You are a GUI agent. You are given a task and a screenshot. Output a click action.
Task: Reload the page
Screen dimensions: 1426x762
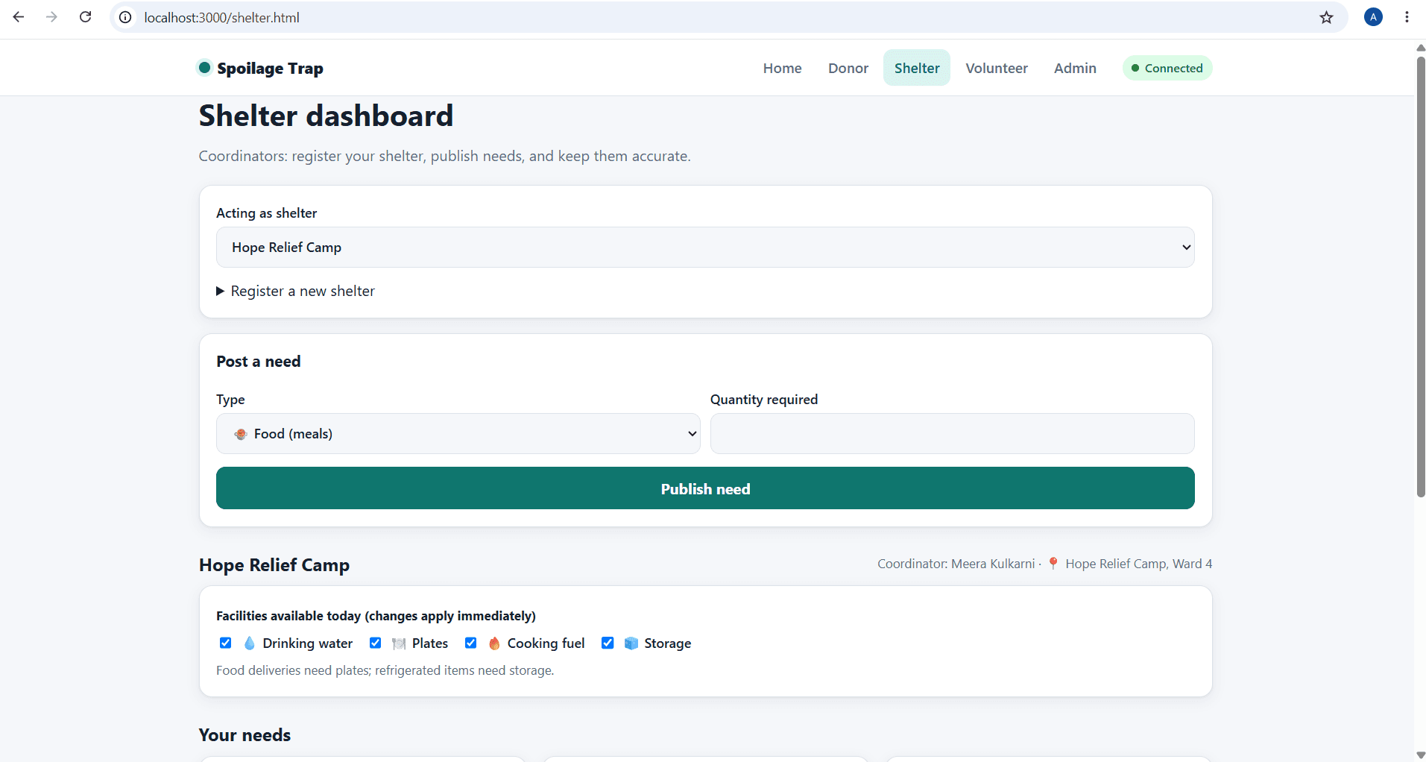pyautogui.click(x=86, y=17)
